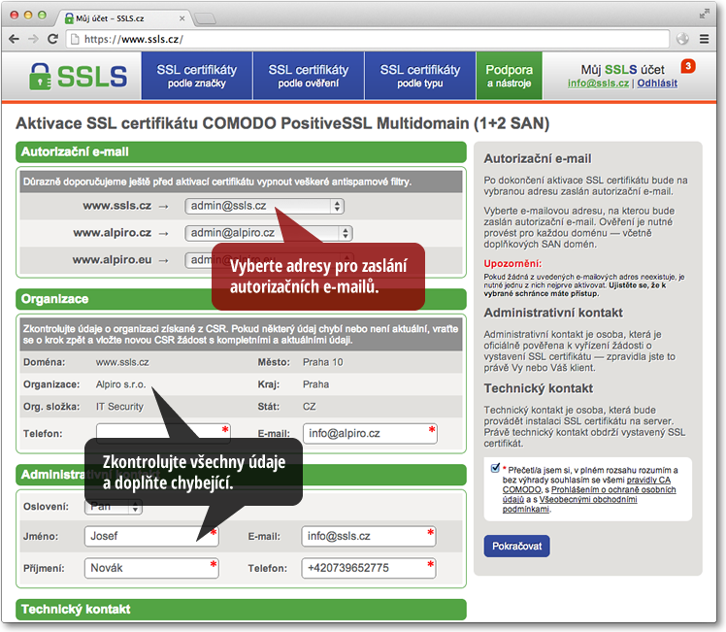Click the Pokračovat button
Screen dimensions: 726x632
click(516, 546)
